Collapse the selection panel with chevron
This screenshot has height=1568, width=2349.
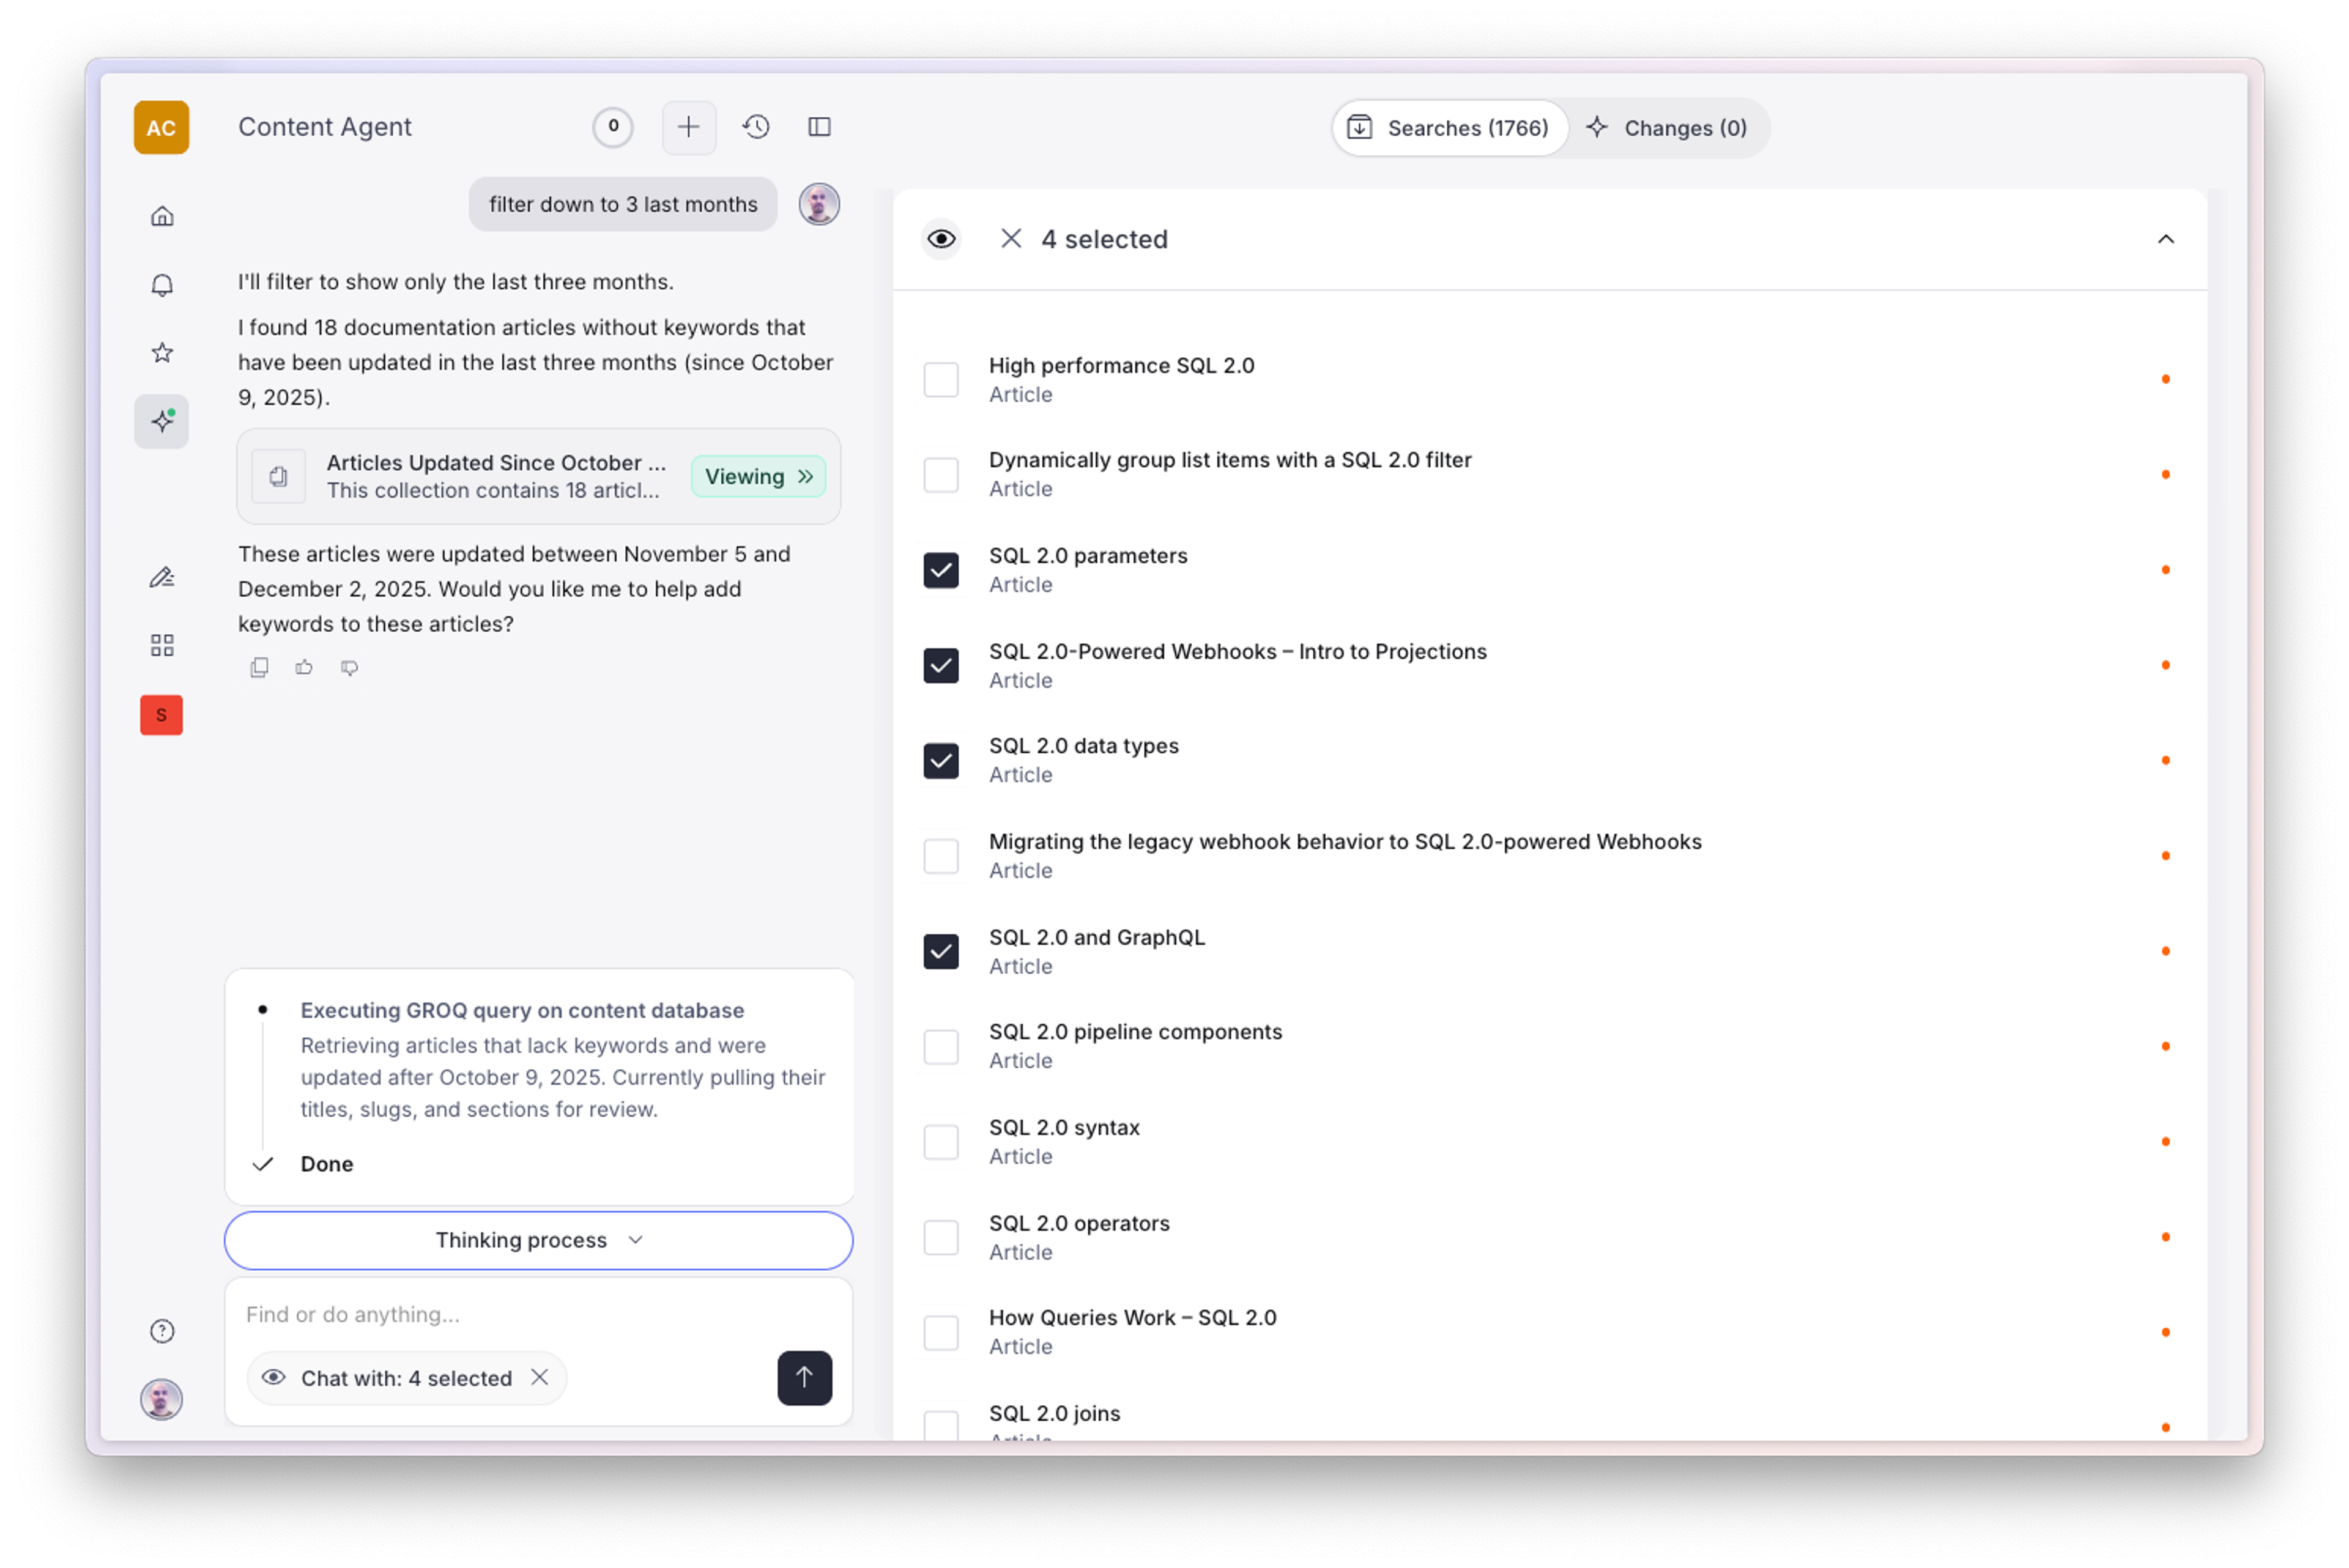pyautogui.click(x=2165, y=239)
